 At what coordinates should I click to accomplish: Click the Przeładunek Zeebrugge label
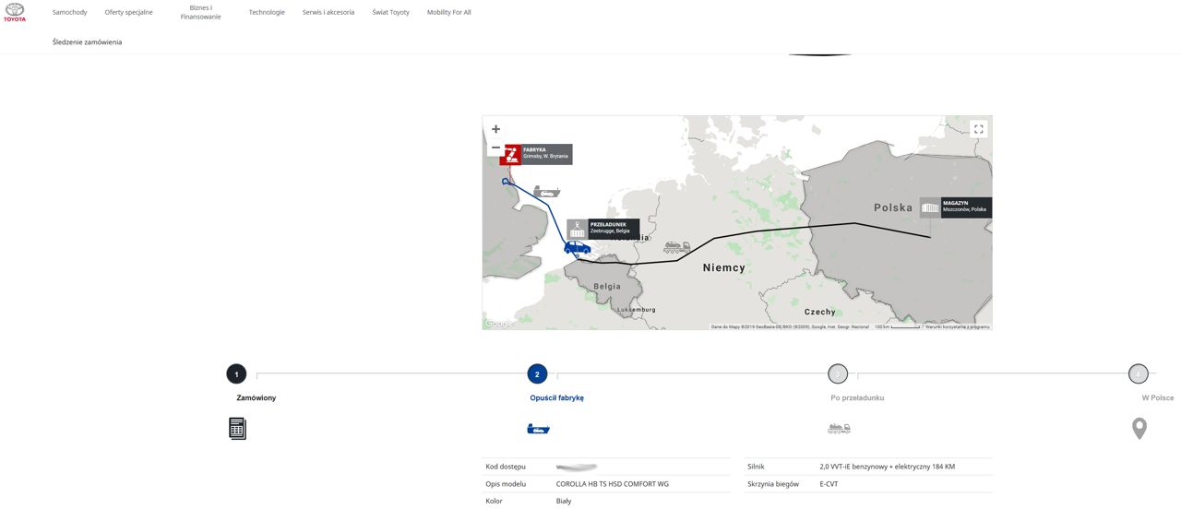pos(614,229)
